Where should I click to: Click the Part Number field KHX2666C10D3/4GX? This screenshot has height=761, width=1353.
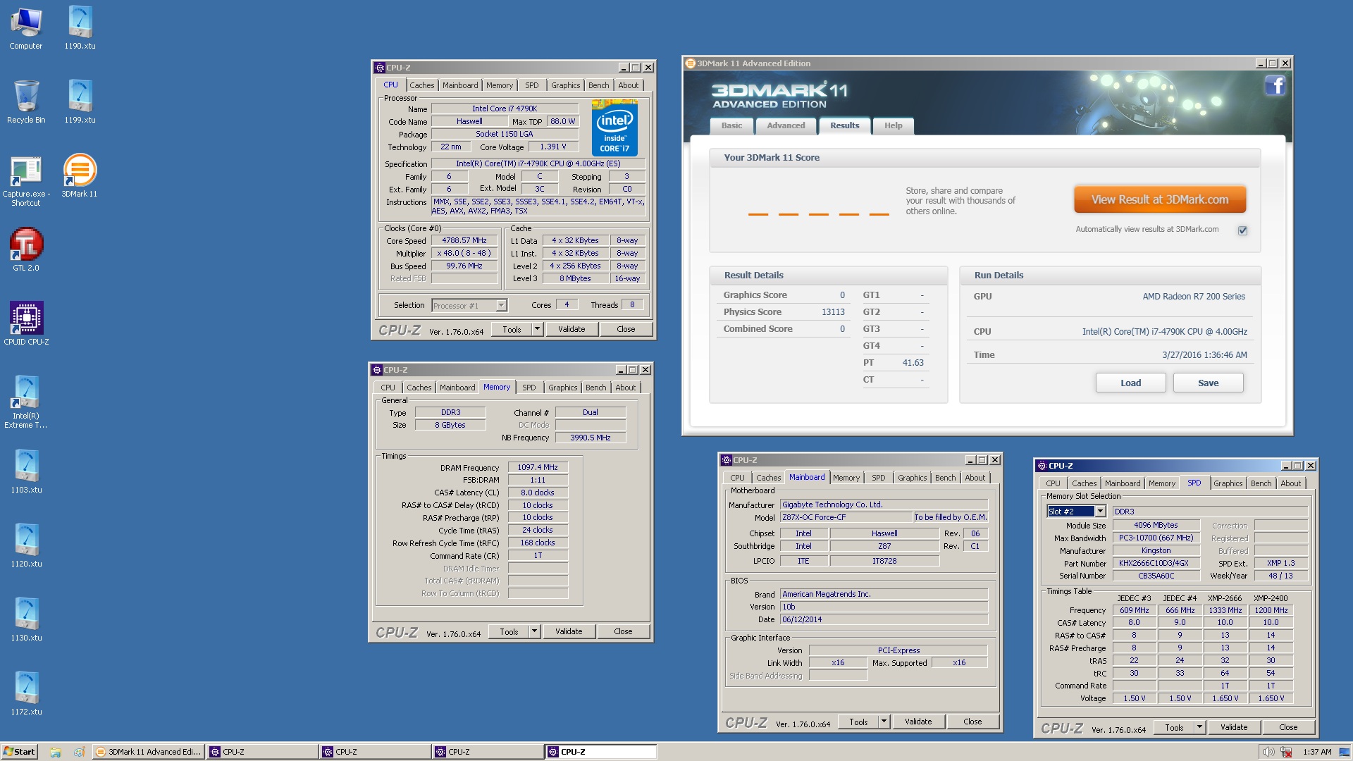coord(1156,563)
